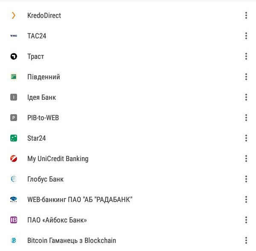
Task: Open more options for My UniCredit Banking
Action: [x=246, y=159]
